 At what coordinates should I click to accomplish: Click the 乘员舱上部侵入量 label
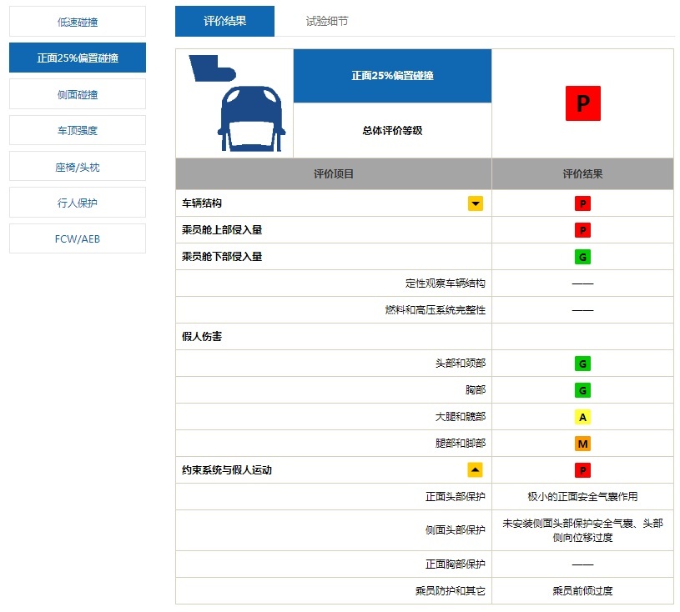[222, 230]
